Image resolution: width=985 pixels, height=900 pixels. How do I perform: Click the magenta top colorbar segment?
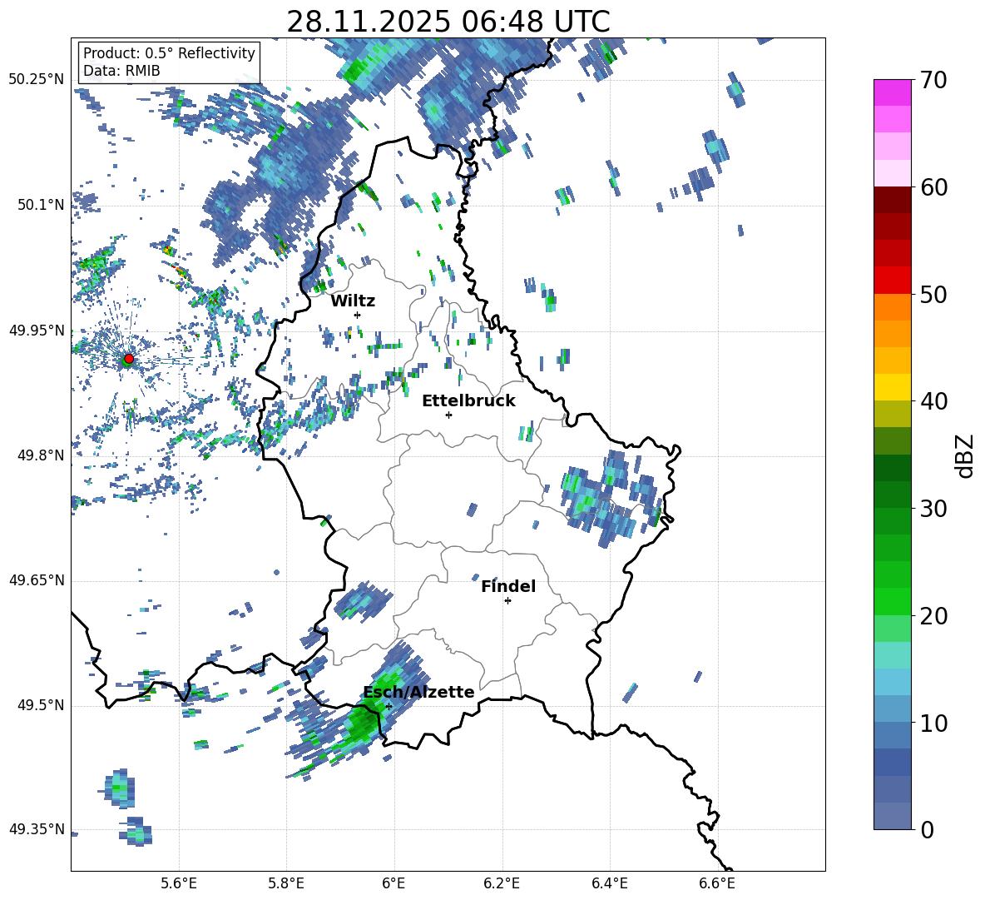(x=893, y=92)
